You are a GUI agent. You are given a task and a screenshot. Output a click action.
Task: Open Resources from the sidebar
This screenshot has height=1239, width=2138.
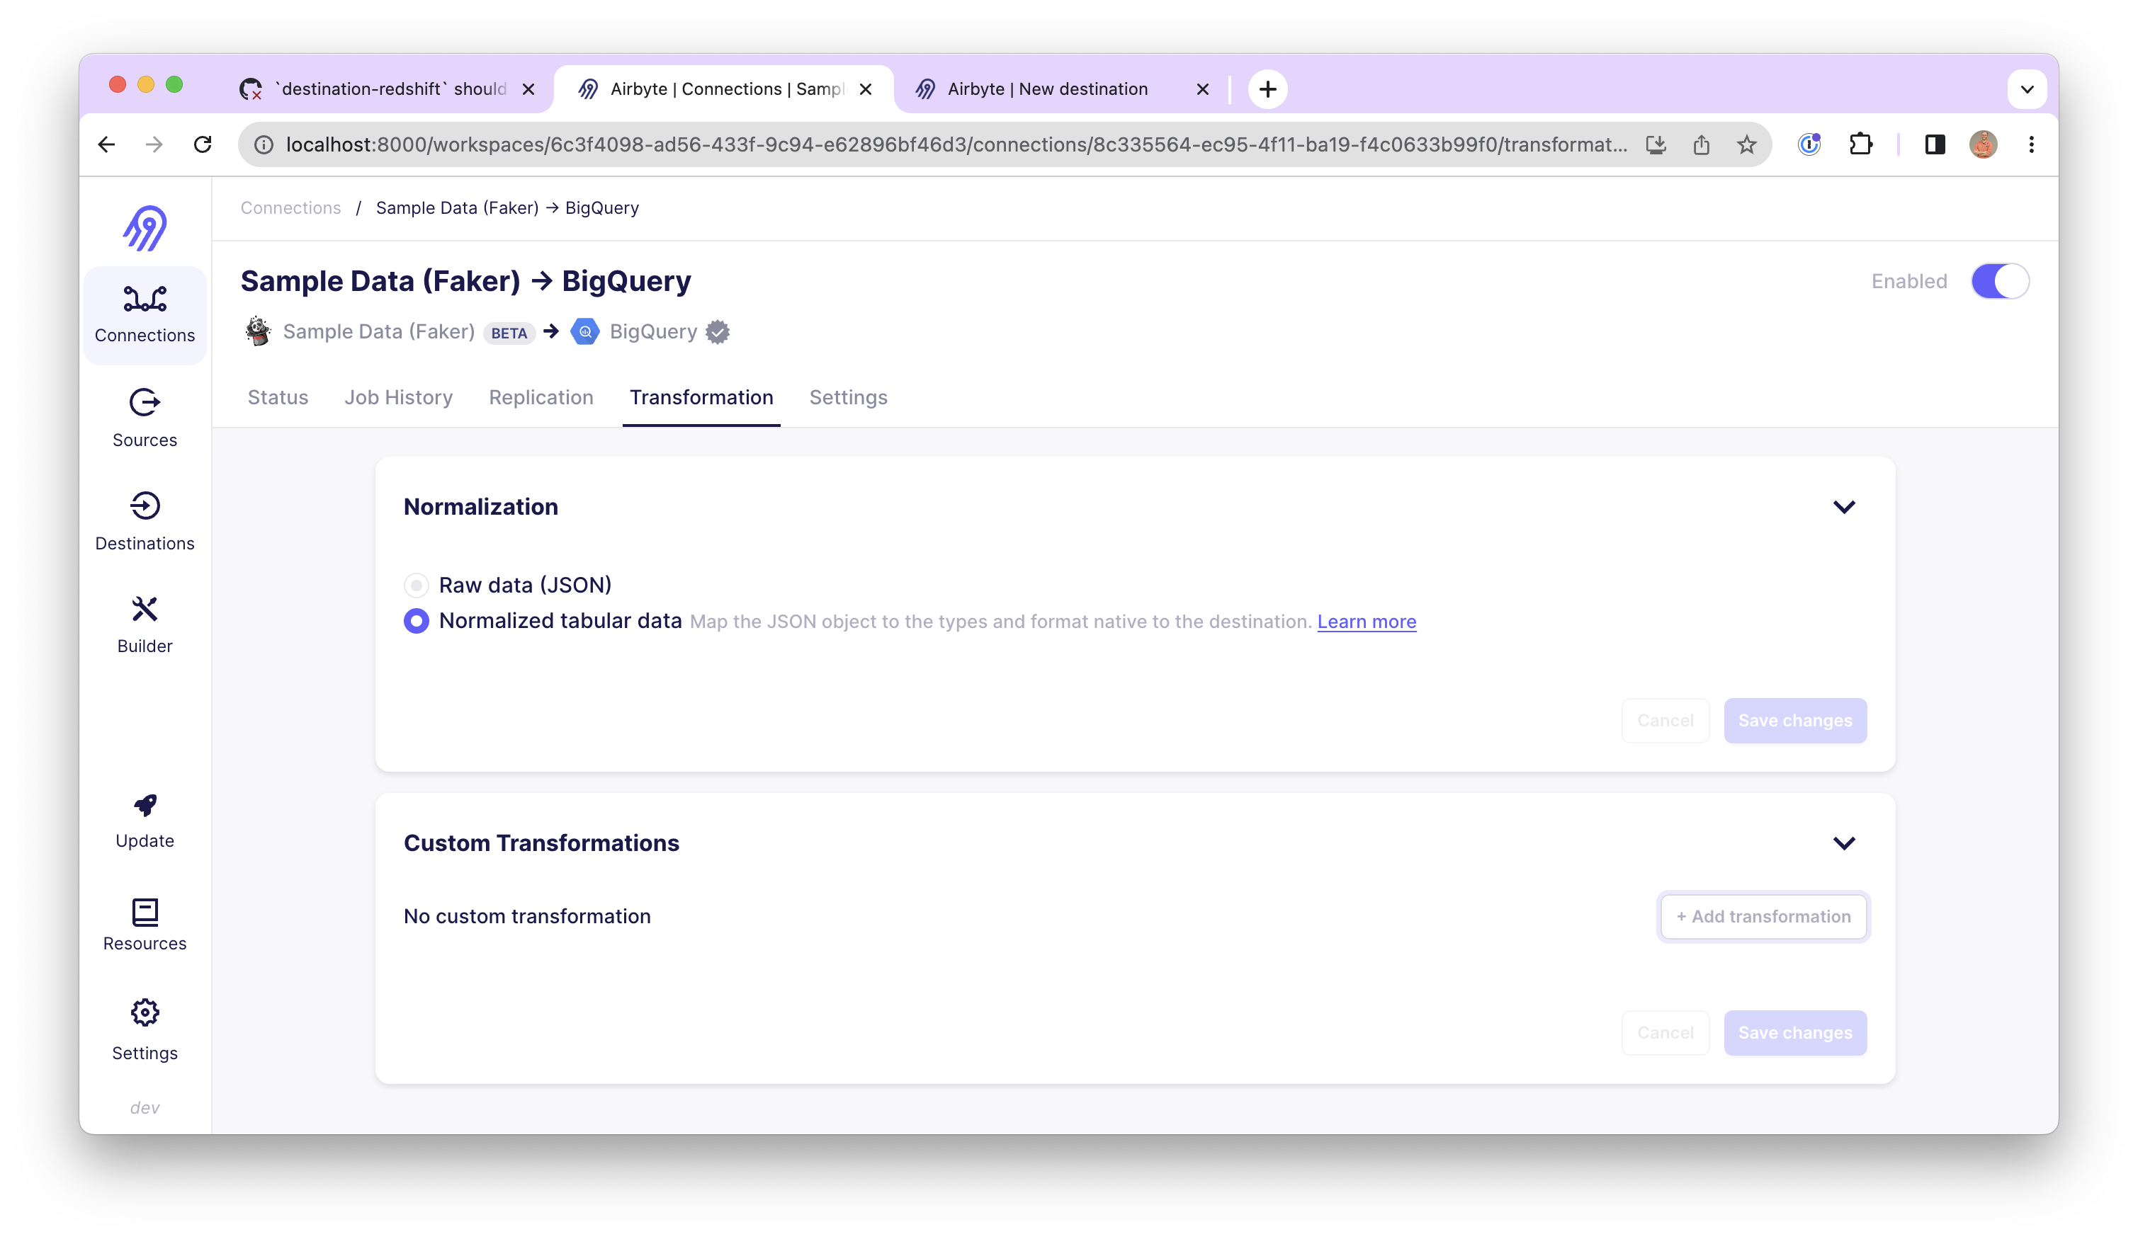pos(145,920)
